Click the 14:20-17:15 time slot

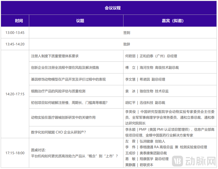15,94
